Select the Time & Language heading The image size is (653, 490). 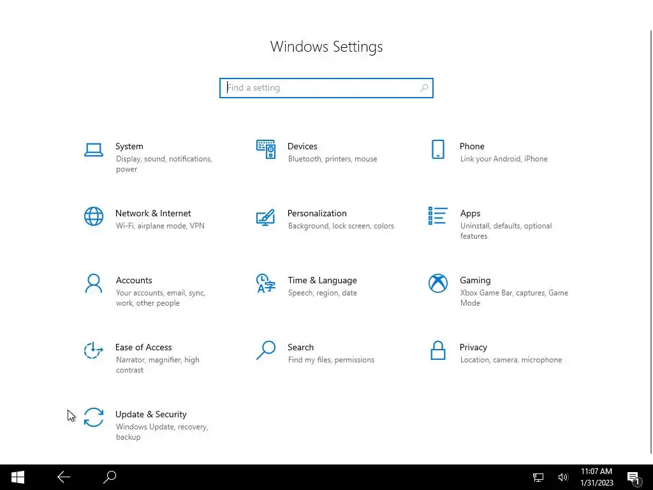[x=322, y=281]
